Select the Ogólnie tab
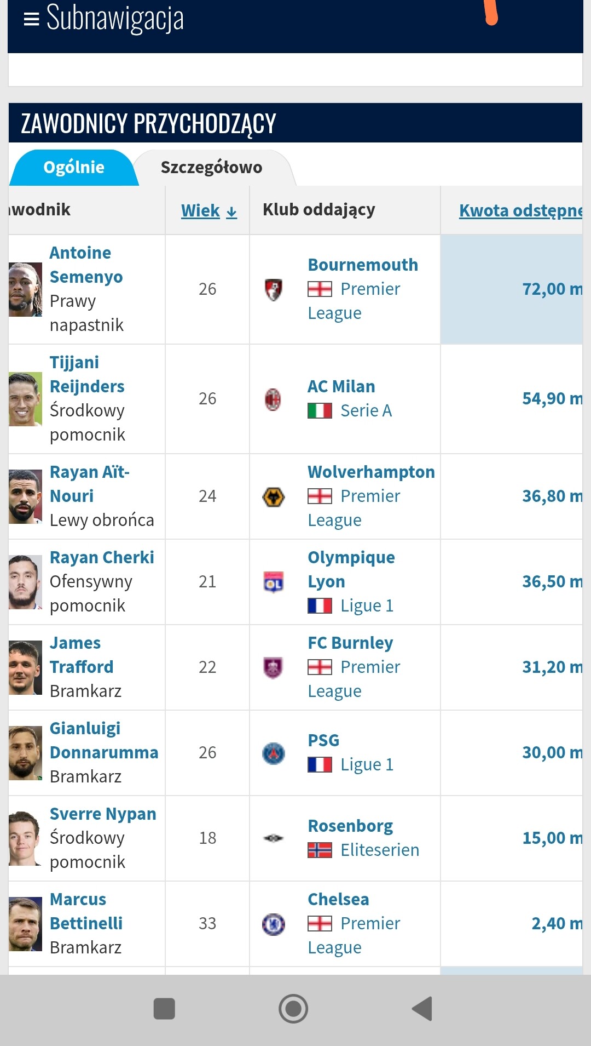Viewport: 591px width, 1046px height. [74, 168]
